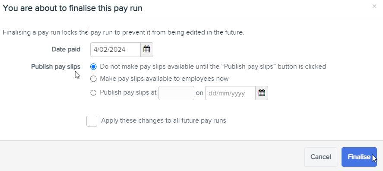Choose the "Make pay slips available to employees now" radio

tap(93, 79)
